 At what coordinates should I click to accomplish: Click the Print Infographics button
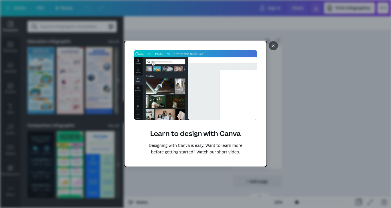point(349,8)
